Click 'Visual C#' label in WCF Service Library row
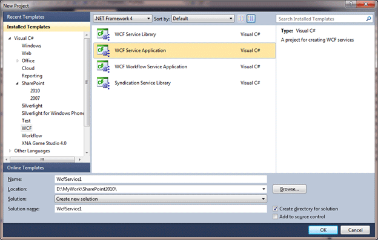 click(250, 34)
